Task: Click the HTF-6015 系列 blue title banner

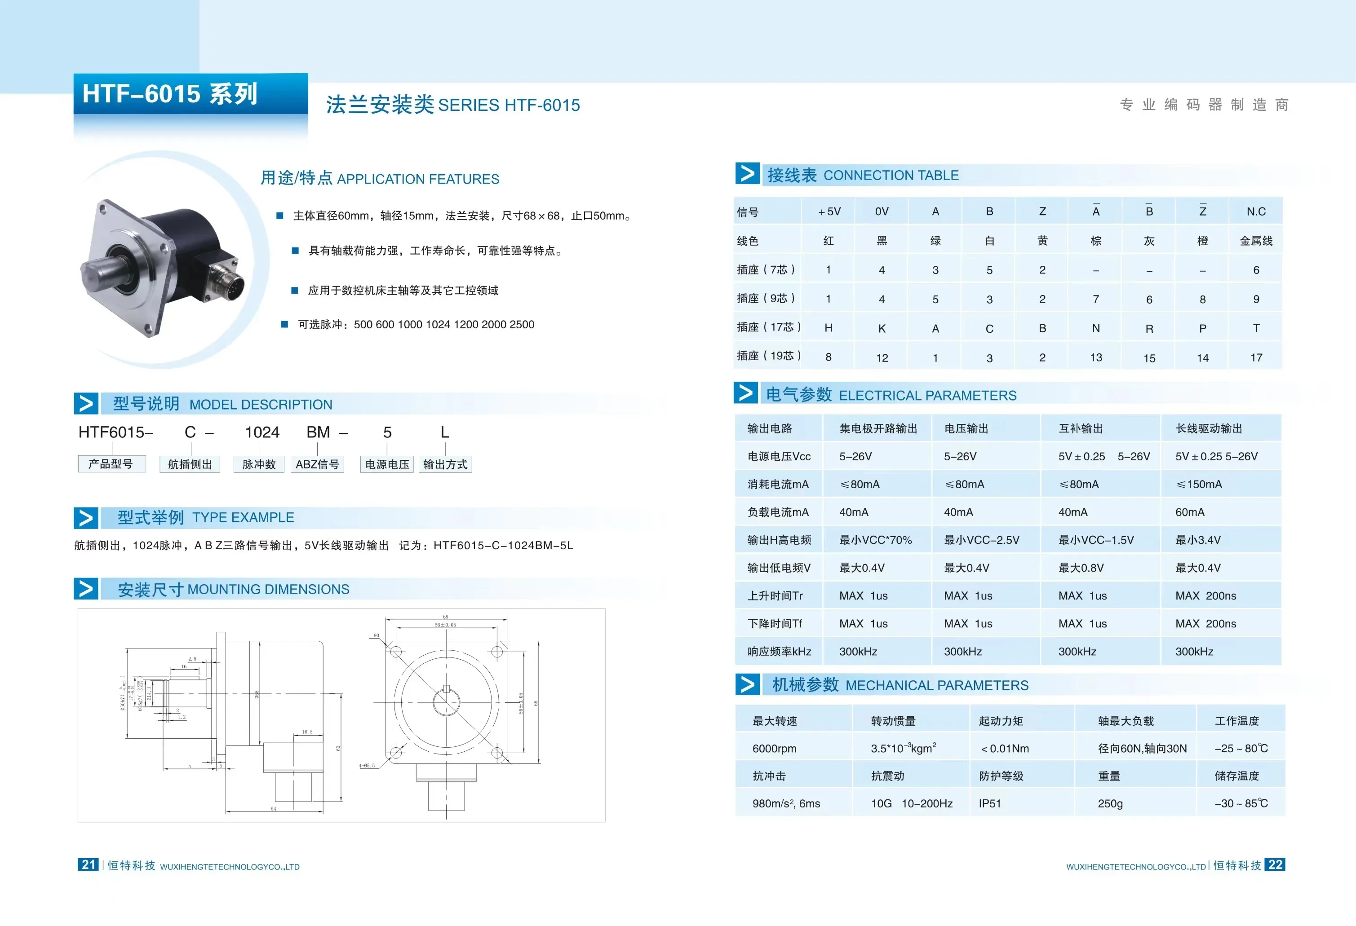Action: tap(190, 94)
